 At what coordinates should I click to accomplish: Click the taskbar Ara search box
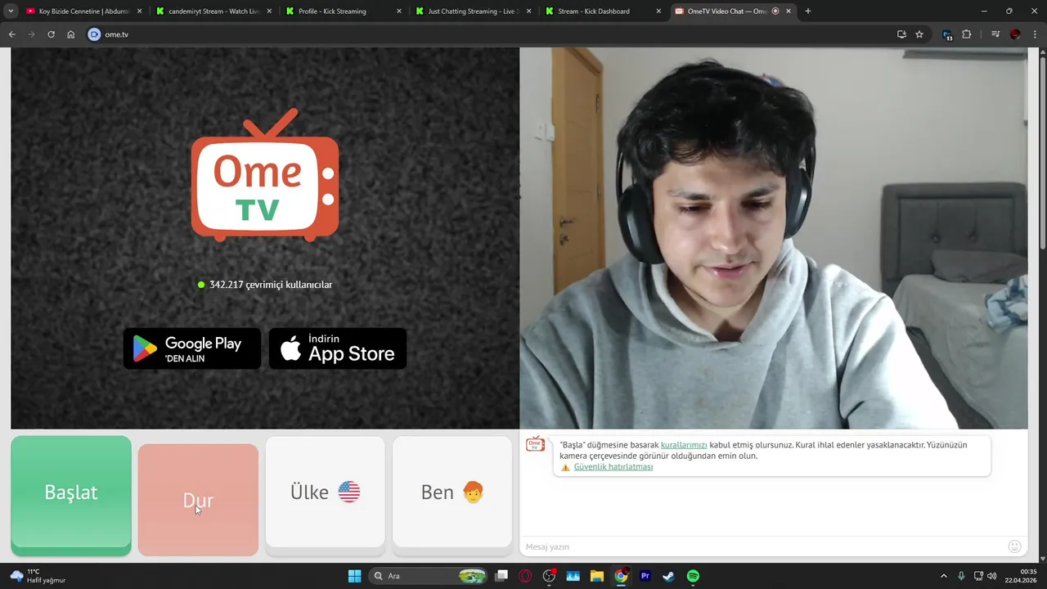point(429,576)
